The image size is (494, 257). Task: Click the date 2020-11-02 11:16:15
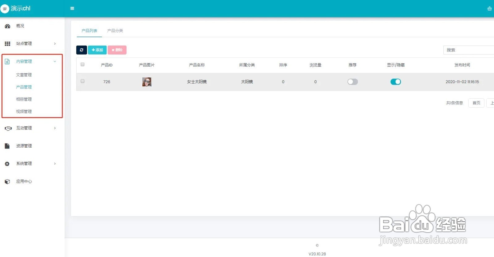pyautogui.click(x=462, y=82)
